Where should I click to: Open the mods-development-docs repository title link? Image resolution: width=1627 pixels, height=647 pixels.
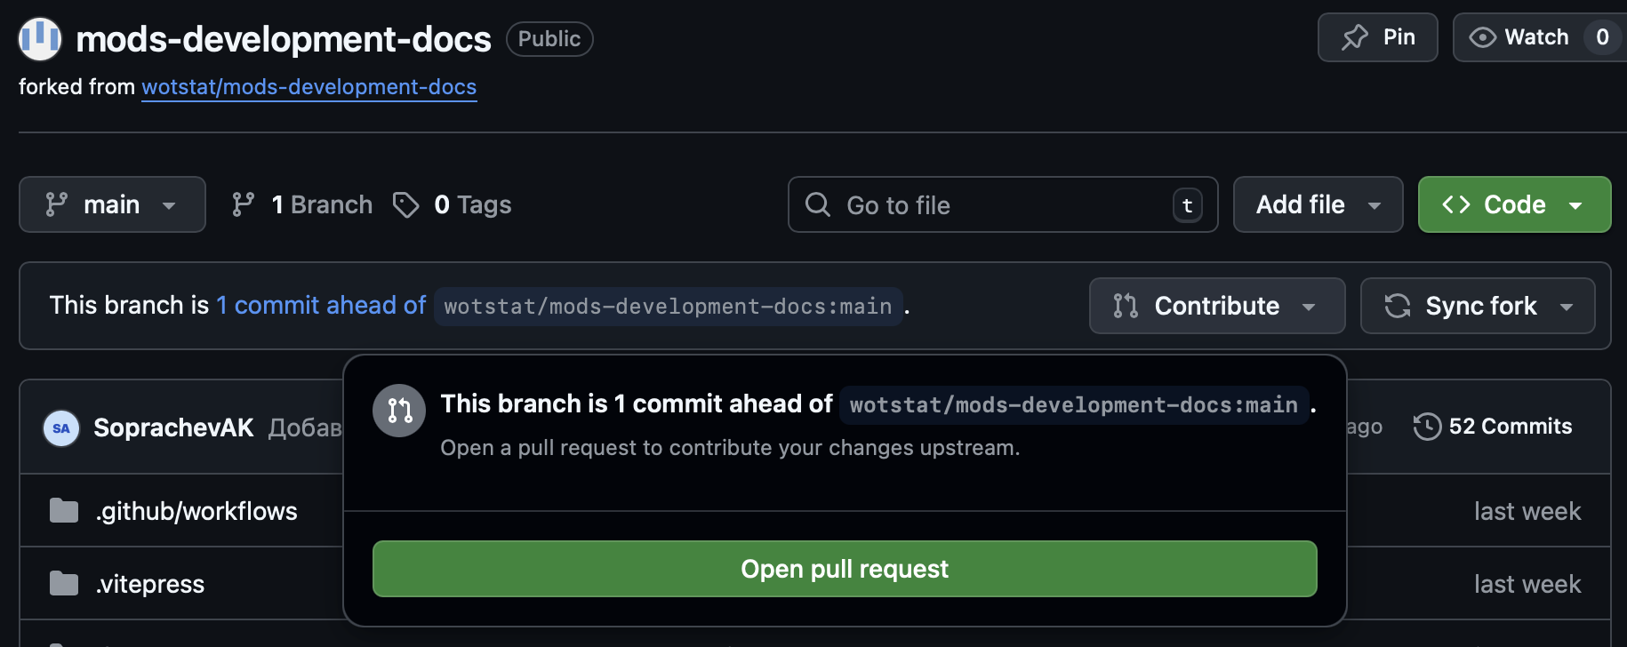pyautogui.click(x=284, y=39)
